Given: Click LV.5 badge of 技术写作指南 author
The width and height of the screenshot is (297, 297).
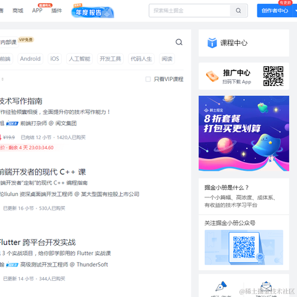Looking at the screenshot, I should pyautogui.click(x=12, y=123).
